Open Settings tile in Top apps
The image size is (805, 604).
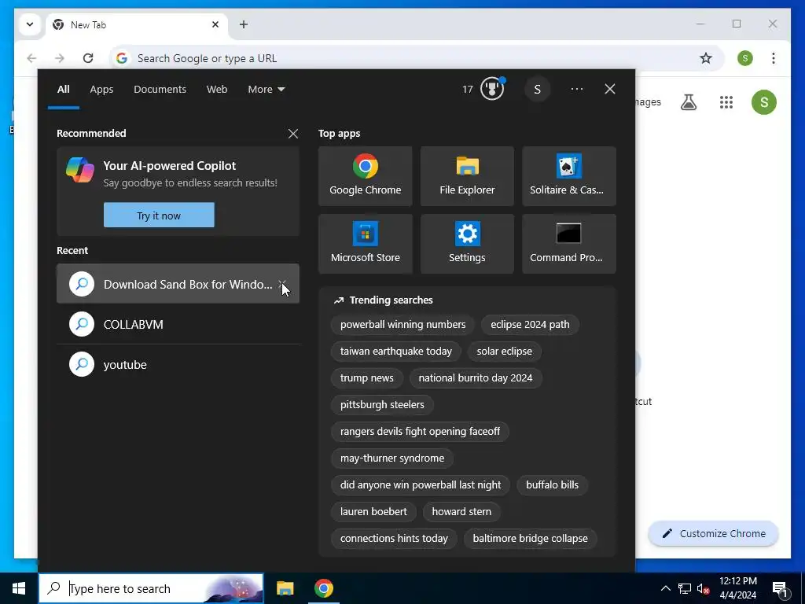pos(467,244)
